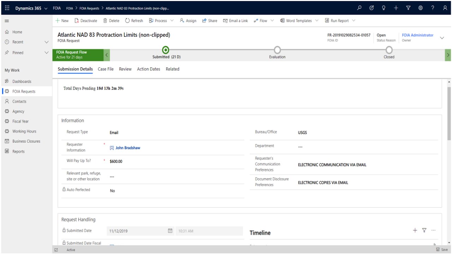Screen dimensions: 452x254
Task: Open Timeline more options ellipsis
Action: (x=433, y=230)
